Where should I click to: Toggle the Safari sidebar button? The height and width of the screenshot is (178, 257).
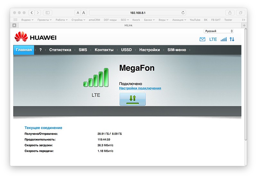(x=48, y=13)
